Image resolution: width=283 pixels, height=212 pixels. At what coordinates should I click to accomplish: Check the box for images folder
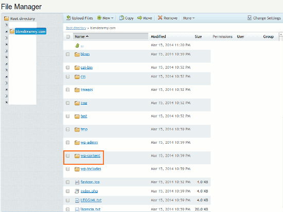[68, 90]
